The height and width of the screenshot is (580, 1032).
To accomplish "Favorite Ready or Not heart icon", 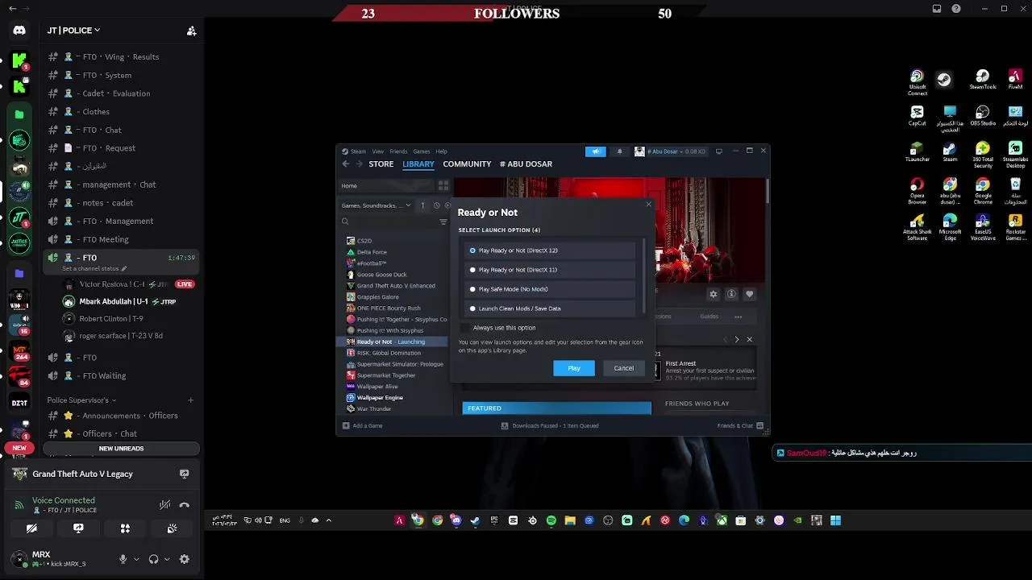I will (749, 295).
